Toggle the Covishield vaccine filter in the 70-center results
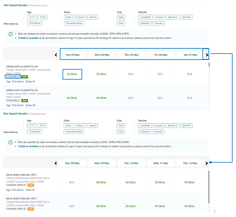This screenshot has height=217, width=236. coord(145,17)
